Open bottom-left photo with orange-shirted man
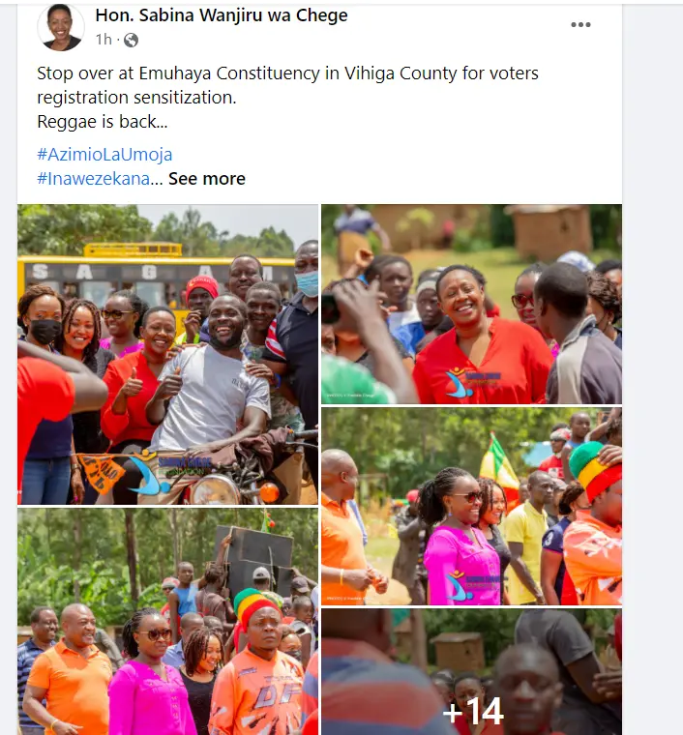Screen dimensions: 683x735 click(x=167, y=622)
